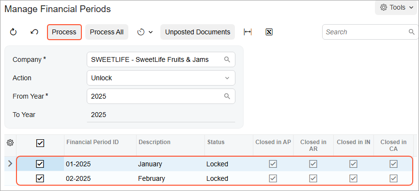Click the Undo arrow icon
The height and width of the screenshot is (191, 419).
point(34,32)
